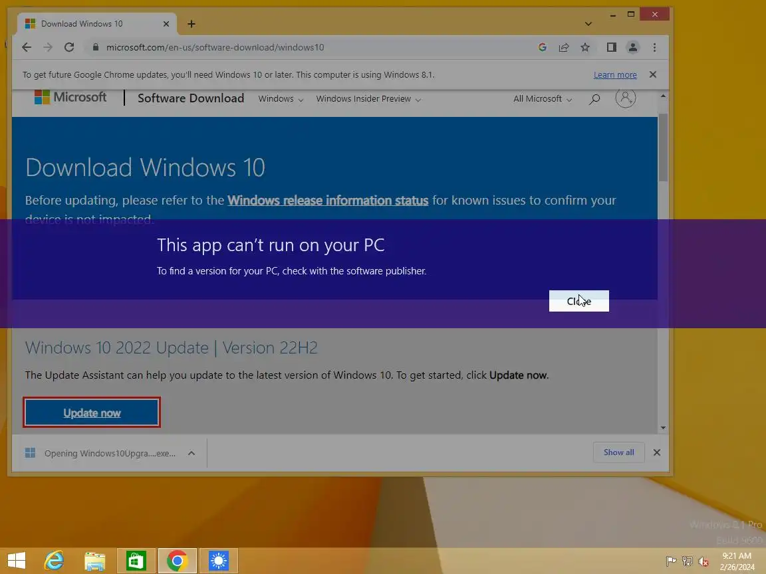Open the Learn more link about Chrome updates
The width and height of the screenshot is (766, 574).
click(615, 74)
